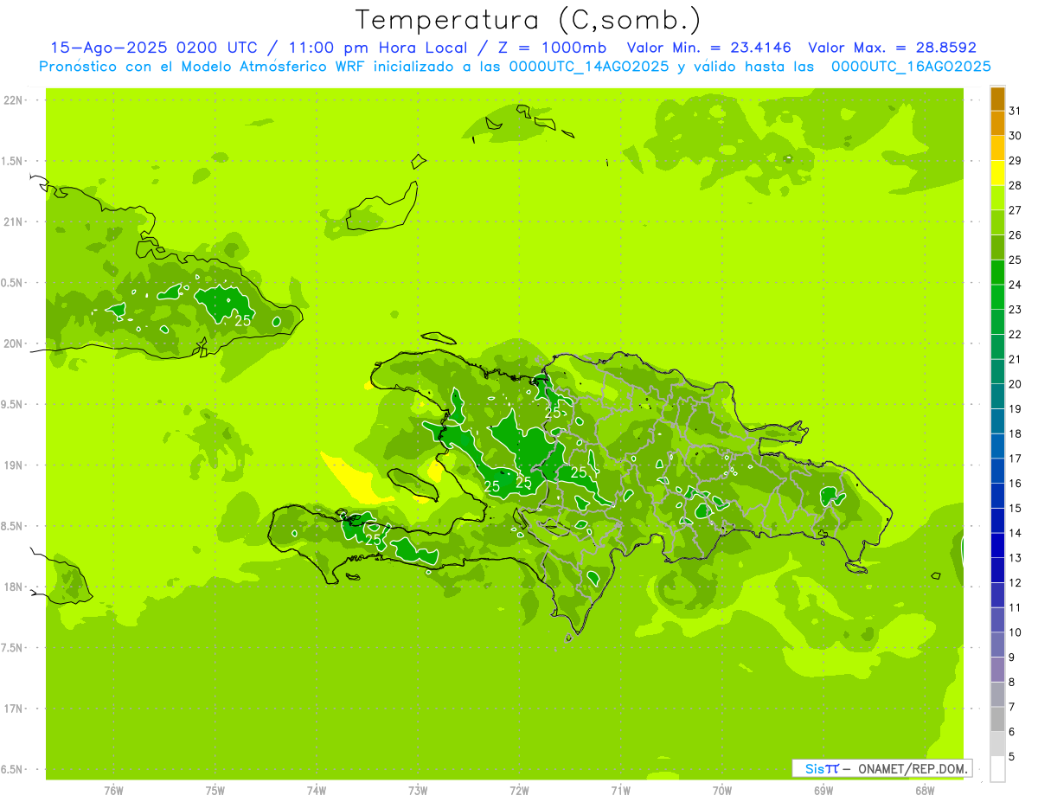The width and height of the screenshot is (1038, 802).
Task: Pick the green color band between 24 and 25
Action: (998, 273)
